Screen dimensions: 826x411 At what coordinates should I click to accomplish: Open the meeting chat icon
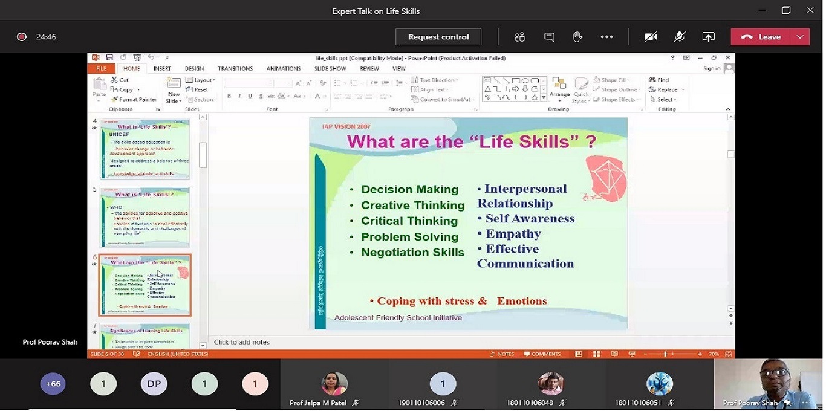[549, 37]
